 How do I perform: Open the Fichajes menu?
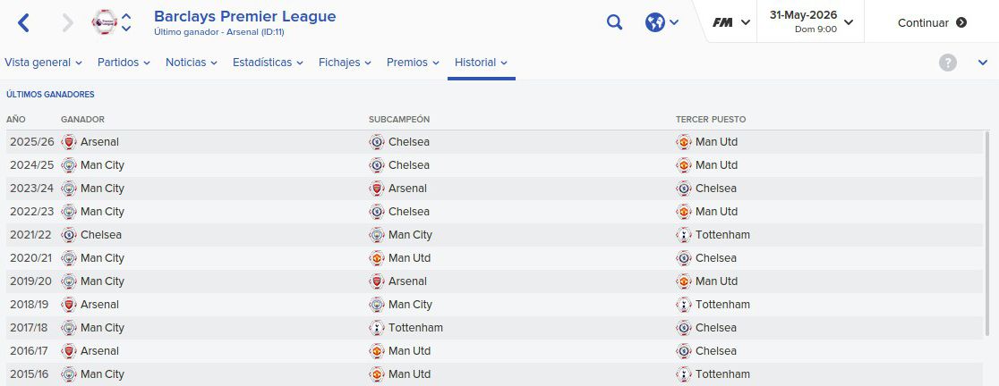345,63
